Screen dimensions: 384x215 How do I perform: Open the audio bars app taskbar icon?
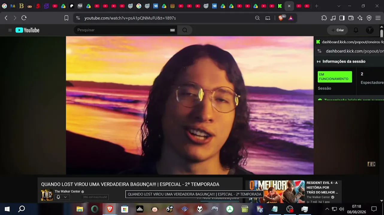point(140,209)
